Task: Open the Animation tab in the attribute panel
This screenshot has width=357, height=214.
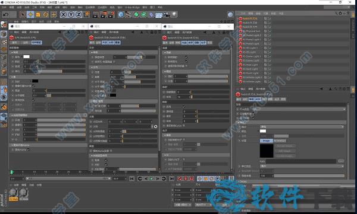Action: coord(280,141)
